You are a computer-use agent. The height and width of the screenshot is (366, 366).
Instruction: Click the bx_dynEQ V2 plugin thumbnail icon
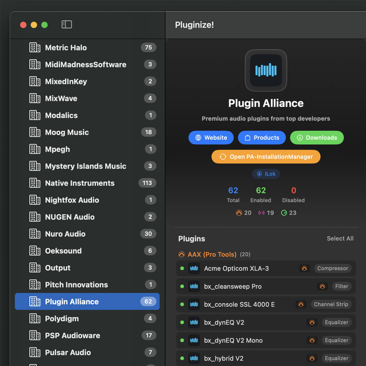[194, 322]
